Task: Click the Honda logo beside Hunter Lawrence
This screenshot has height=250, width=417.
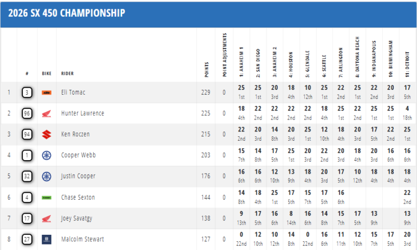Action: tap(46, 114)
